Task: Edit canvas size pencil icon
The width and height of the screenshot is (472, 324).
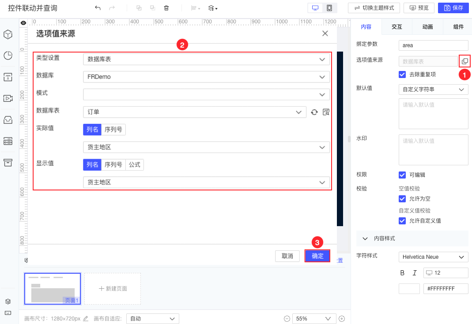Action: click(x=86, y=319)
